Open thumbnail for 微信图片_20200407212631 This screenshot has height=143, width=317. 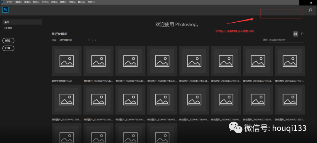click(x=226, y=61)
